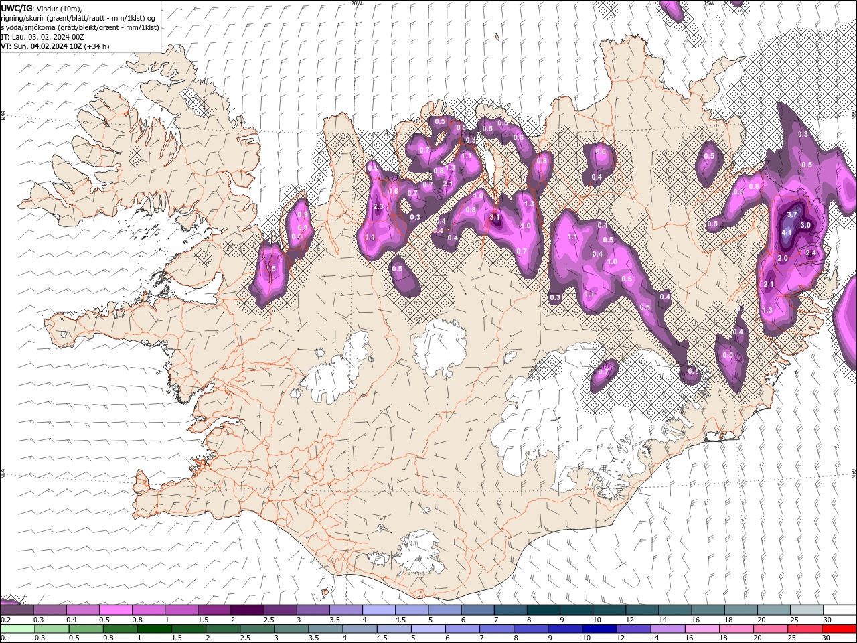The image size is (857, 643).
Task: Click the 'slydda/snjókoma' legend description line
Action: [x=80, y=27]
